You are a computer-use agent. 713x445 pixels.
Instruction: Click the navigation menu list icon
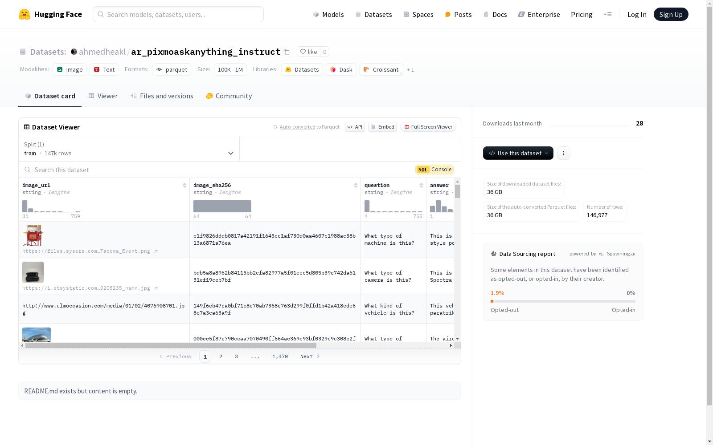pyautogui.click(x=607, y=14)
